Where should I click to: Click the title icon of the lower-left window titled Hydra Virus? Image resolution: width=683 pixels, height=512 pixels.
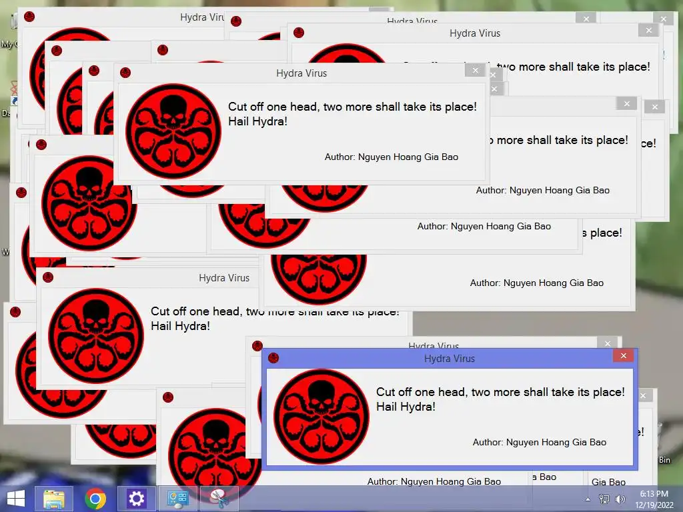click(x=48, y=277)
